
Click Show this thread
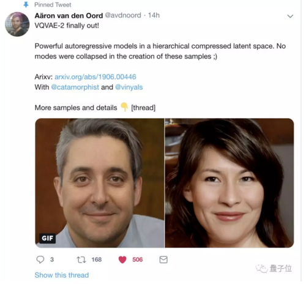(62, 275)
